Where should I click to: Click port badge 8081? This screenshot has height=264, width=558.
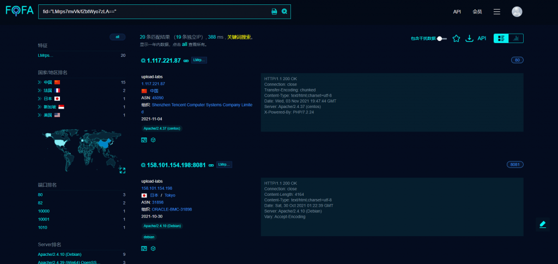click(515, 165)
